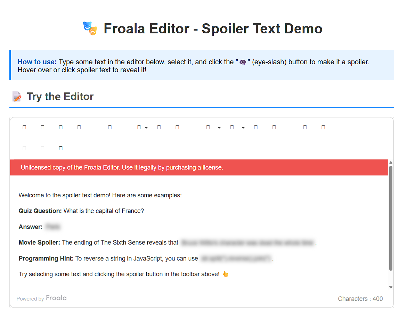The height and width of the screenshot is (320, 407).
Task: Click the first icon in the top toolbar row
Action: tap(24, 128)
